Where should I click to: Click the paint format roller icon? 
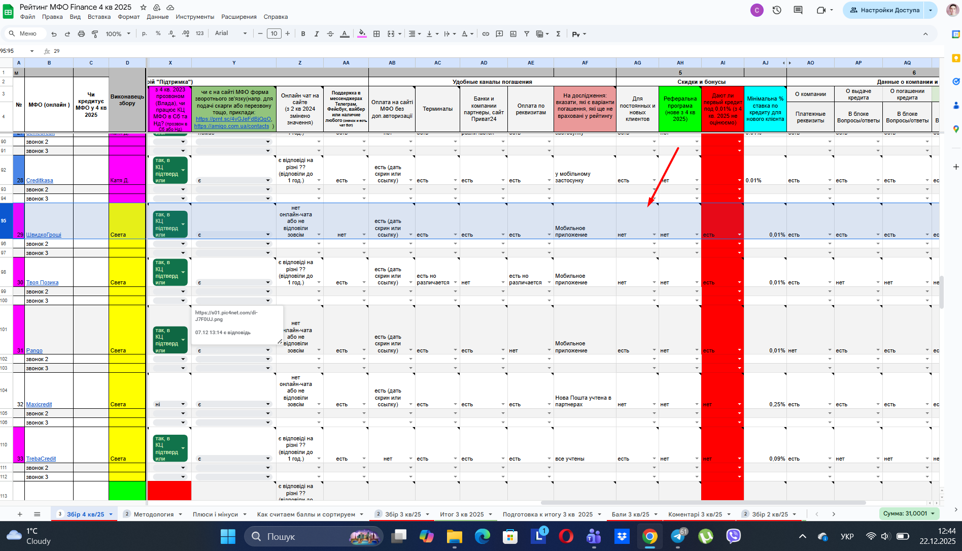(95, 34)
